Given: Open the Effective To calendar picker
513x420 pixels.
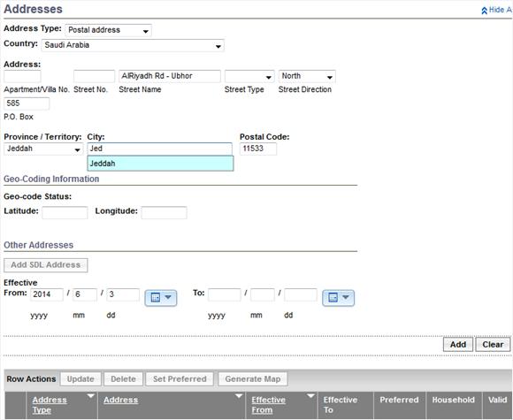Looking at the screenshot, I should [x=338, y=298].
